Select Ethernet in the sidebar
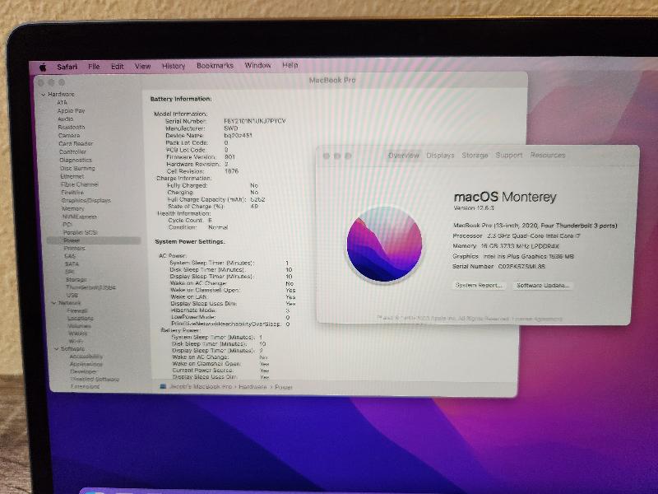This screenshot has height=494, width=658. 72,176
